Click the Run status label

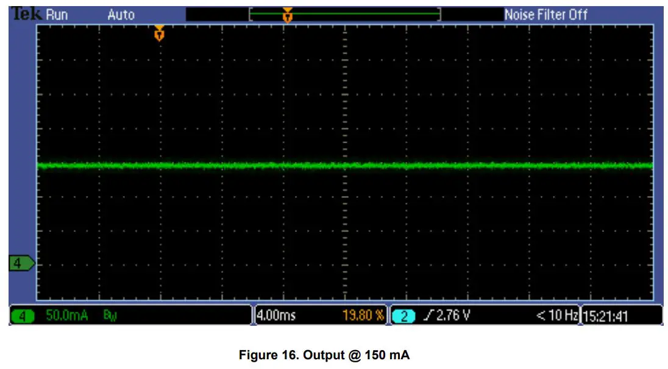tap(57, 15)
